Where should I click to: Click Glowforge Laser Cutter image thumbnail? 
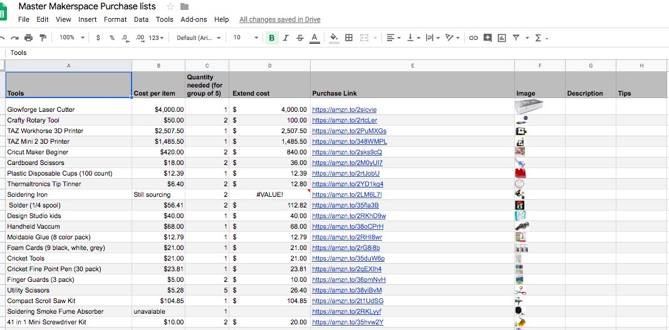[529, 106]
